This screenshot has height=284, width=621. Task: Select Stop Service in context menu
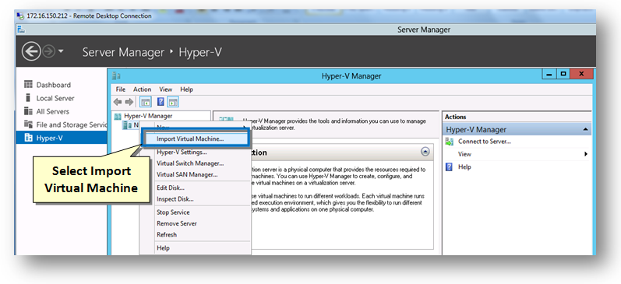tap(196, 212)
